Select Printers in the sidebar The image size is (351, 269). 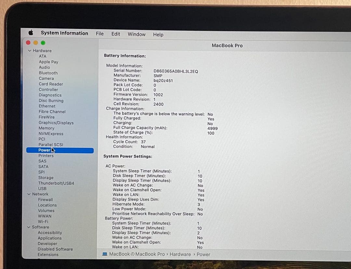[46, 155]
